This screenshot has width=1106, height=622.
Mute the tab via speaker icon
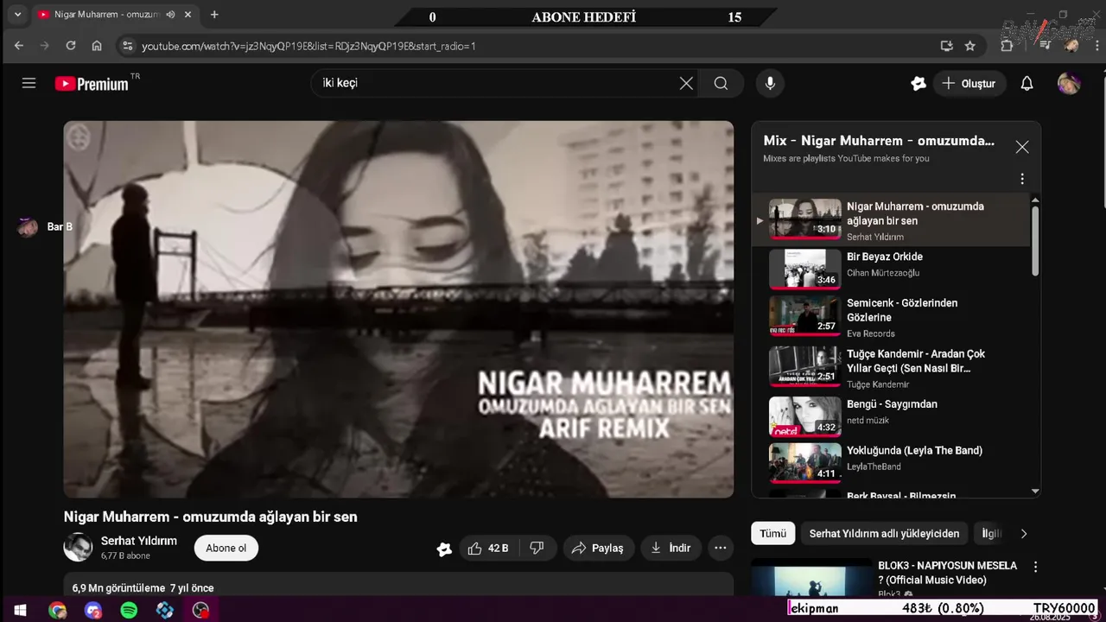coord(170,15)
